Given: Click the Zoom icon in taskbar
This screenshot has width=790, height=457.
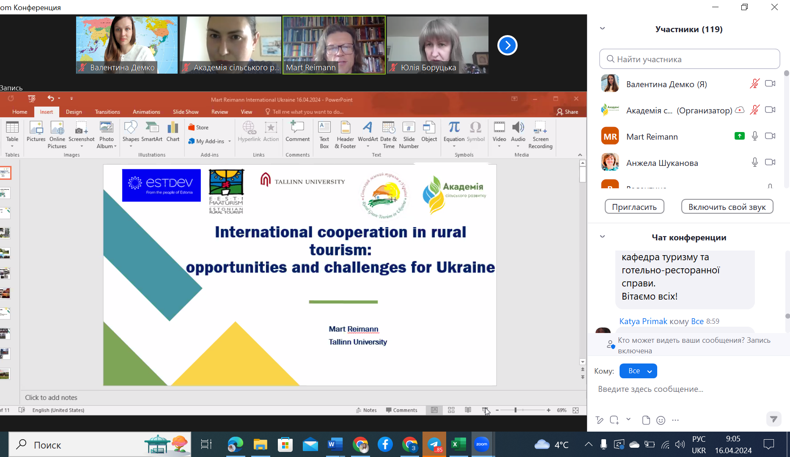Looking at the screenshot, I should 481,444.
